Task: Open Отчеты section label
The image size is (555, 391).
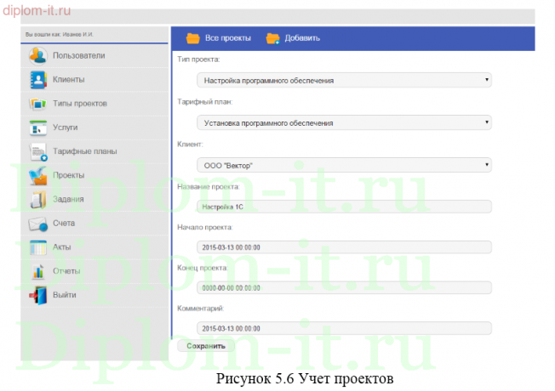Action: [x=66, y=271]
